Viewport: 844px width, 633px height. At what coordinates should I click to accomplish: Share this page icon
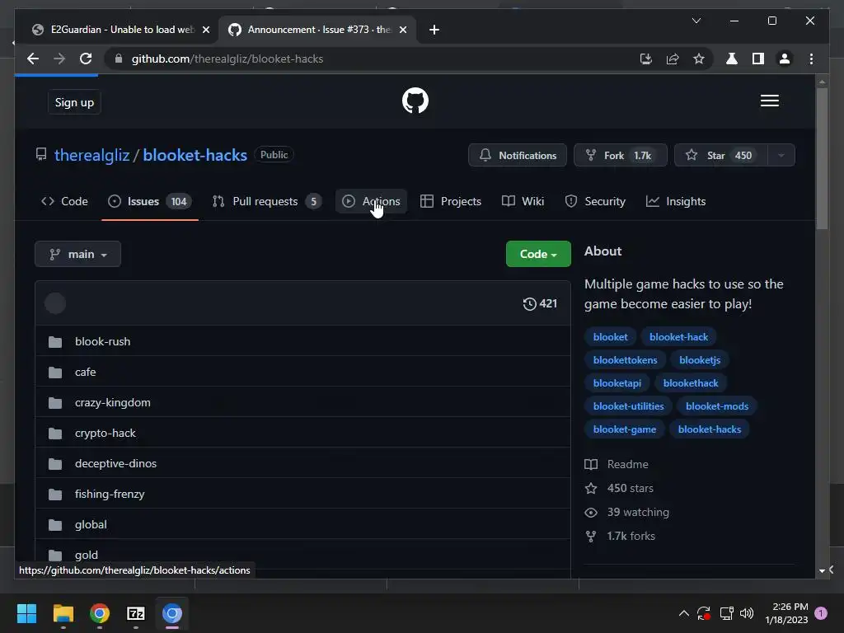[x=673, y=59]
